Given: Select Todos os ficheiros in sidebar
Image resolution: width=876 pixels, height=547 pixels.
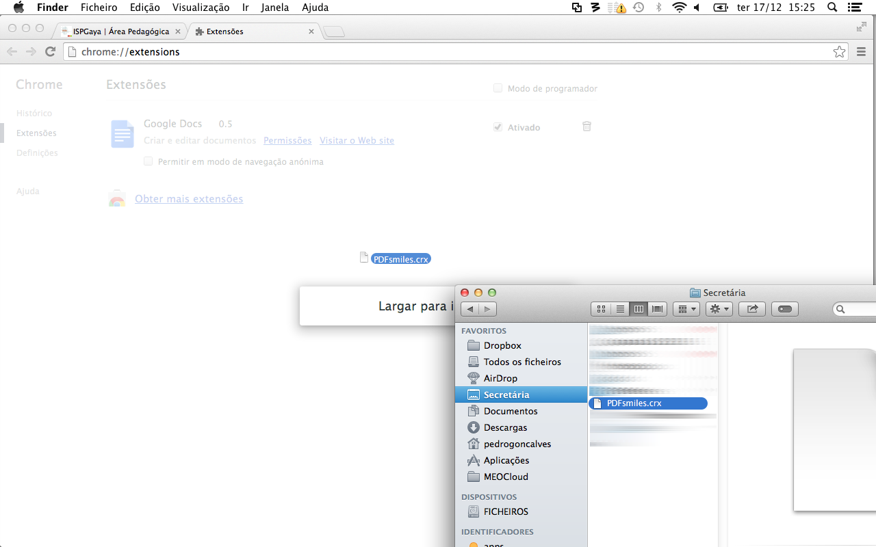Looking at the screenshot, I should point(522,362).
